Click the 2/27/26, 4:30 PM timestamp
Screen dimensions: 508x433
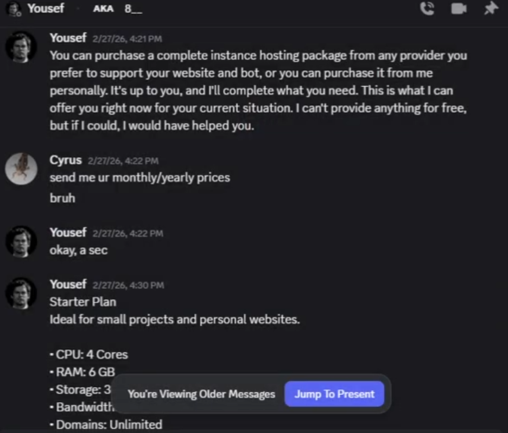[x=128, y=285]
